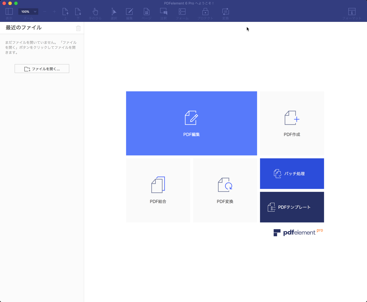Open the PDF結合 tile
Screen dimensions: 367x302
[x=158, y=190]
